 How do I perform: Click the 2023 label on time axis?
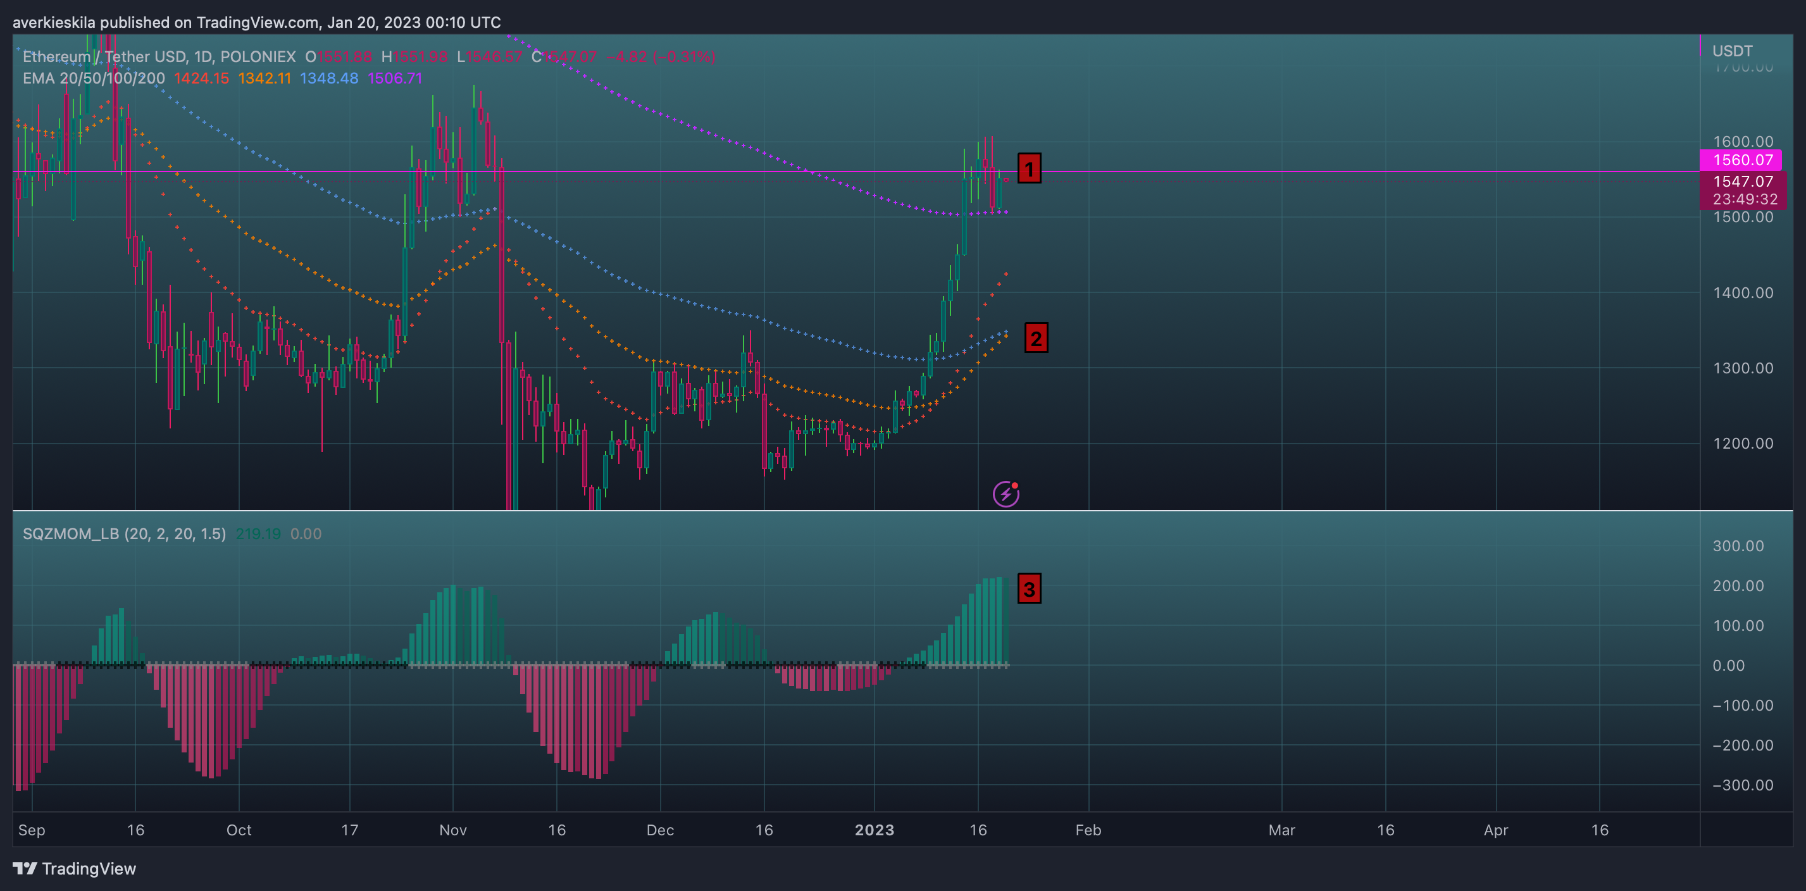click(875, 830)
